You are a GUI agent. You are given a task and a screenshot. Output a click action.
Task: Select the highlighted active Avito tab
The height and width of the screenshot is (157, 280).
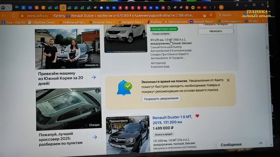click(63, 7)
